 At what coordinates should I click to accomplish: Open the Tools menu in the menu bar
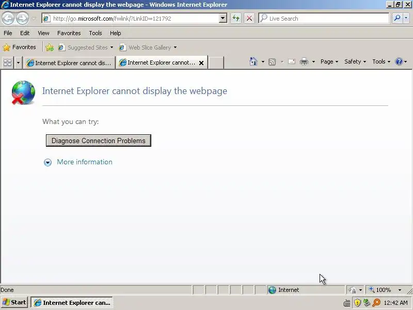point(96,33)
